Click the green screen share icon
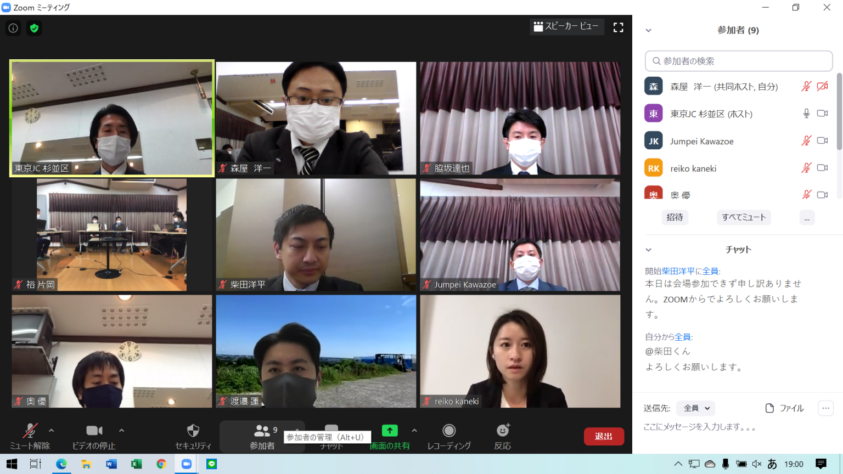The image size is (843, 474). (x=390, y=431)
